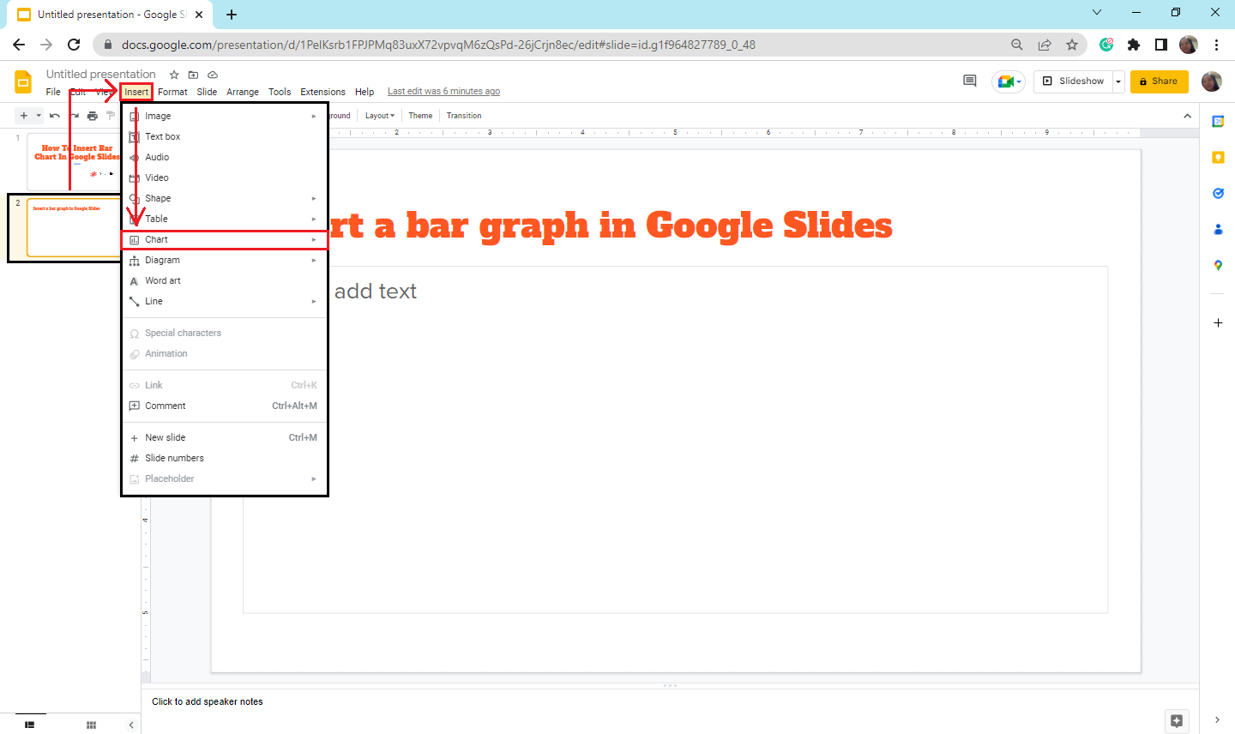1235x734 pixels.
Task: Collapse the slide filmstrip panel
Action: pos(131,725)
